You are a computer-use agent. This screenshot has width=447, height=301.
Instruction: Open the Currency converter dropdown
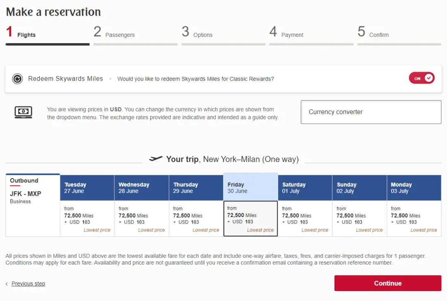(371, 112)
